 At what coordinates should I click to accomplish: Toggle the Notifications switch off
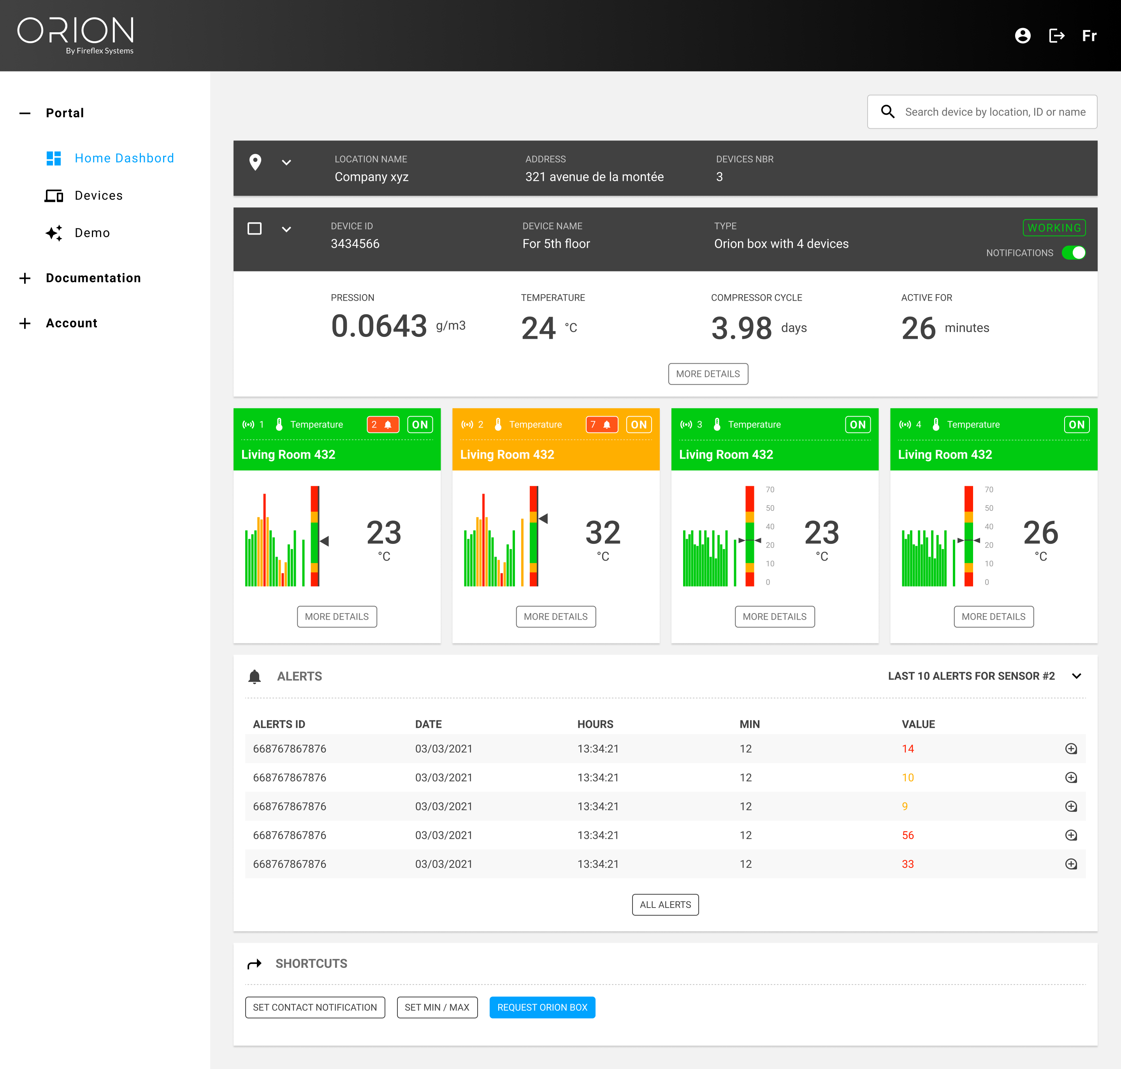tap(1073, 252)
